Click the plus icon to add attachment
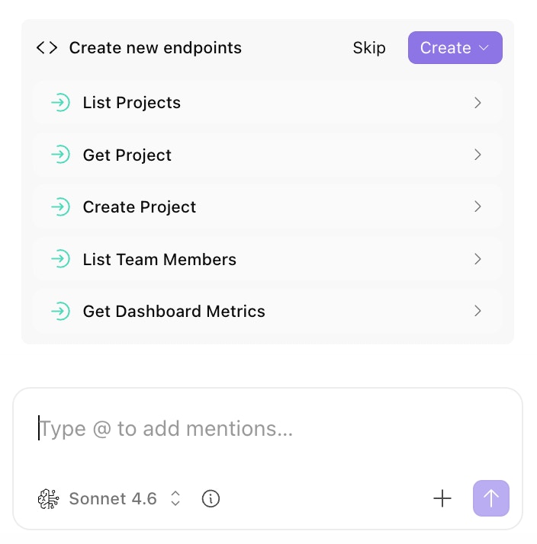 click(x=442, y=498)
